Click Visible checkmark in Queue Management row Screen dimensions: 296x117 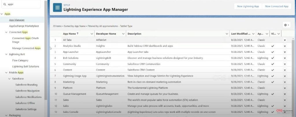coord(272,94)
